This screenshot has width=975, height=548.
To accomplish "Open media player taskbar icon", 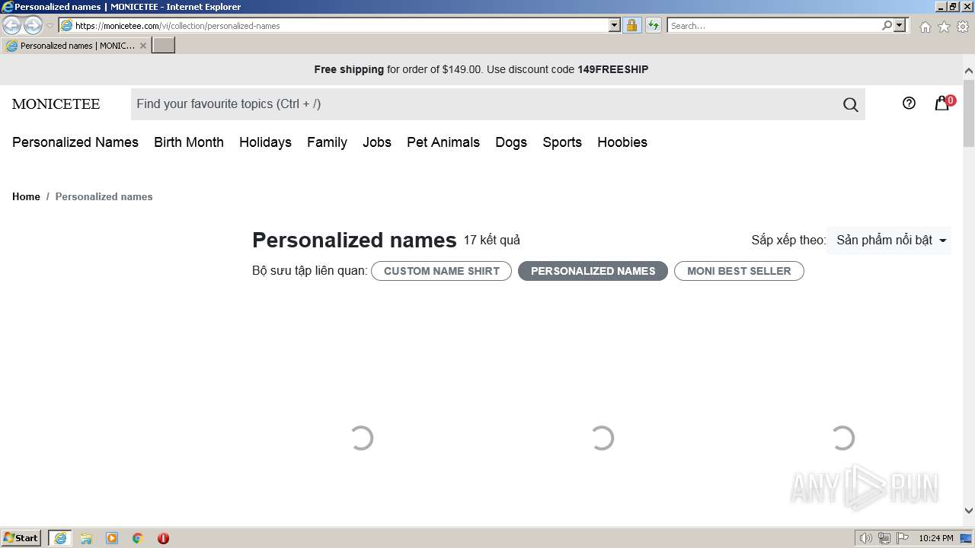I will pos(112,538).
